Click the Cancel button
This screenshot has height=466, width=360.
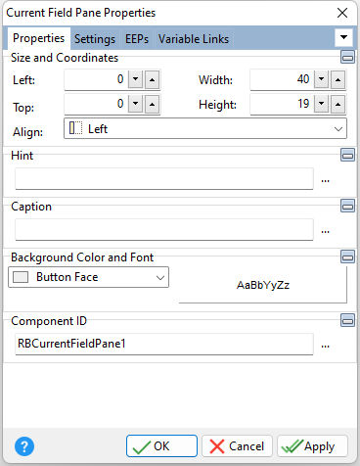point(237,446)
